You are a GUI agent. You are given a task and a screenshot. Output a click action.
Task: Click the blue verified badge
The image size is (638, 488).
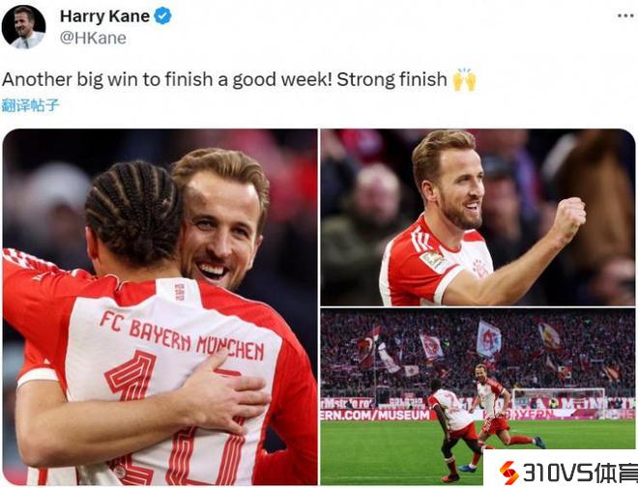pyautogui.click(x=162, y=16)
